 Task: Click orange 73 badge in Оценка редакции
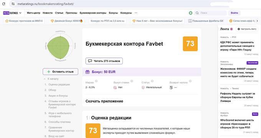click(x=93, y=130)
